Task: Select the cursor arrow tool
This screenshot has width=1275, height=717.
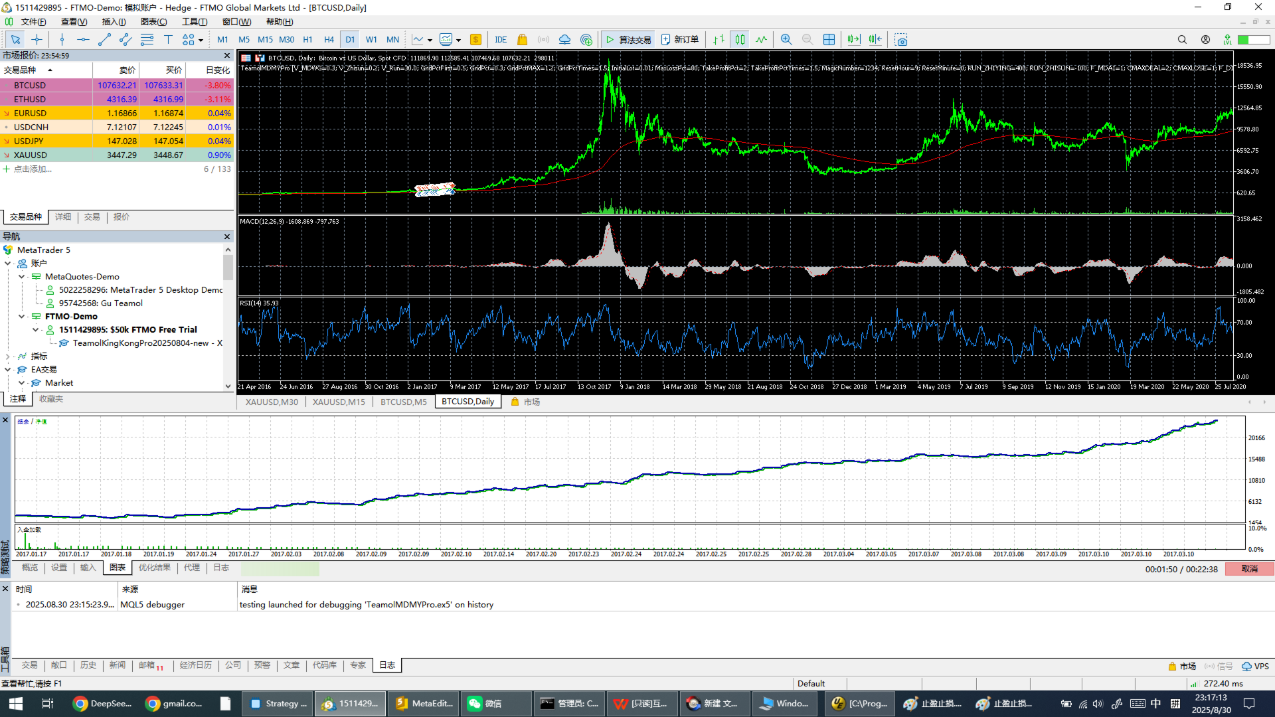Action: (x=15, y=40)
